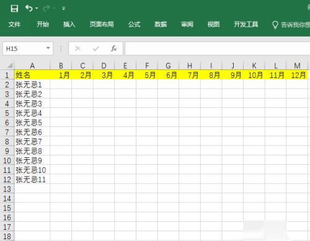
Task: Open Customize Quick Access Toolbar dropdown
Action: pyautogui.click(x=63, y=8)
